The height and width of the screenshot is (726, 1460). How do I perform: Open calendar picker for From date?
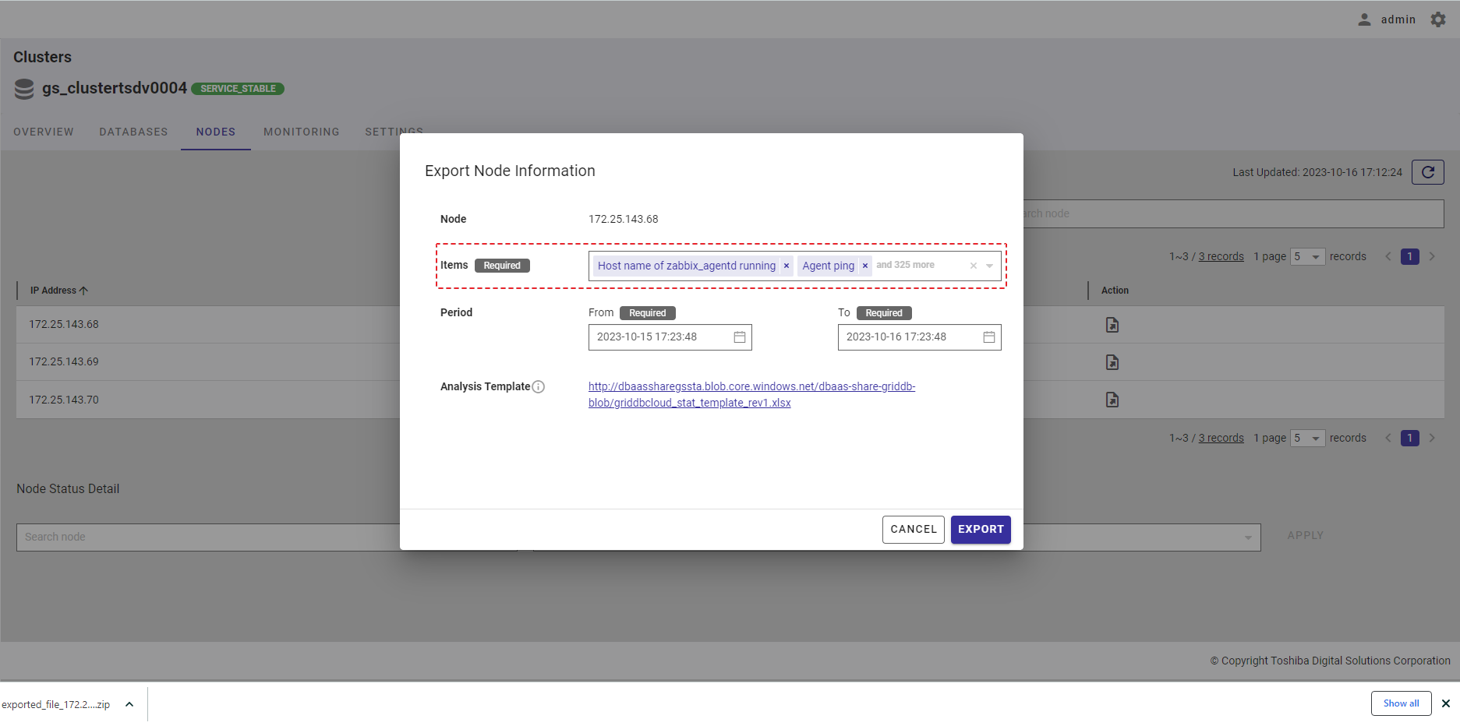point(739,337)
